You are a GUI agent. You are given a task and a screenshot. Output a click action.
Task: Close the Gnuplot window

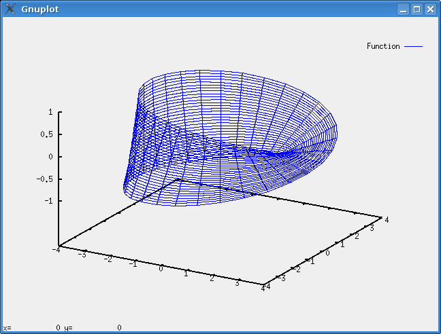click(431, 10)
